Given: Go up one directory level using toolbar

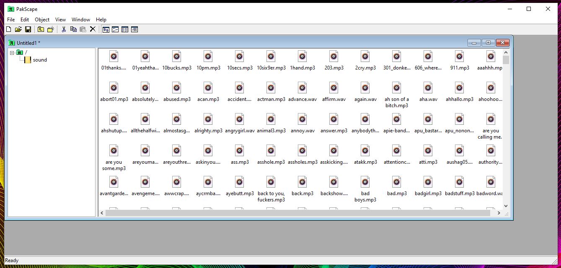Looking at the screenshot, I should [41, 29].
